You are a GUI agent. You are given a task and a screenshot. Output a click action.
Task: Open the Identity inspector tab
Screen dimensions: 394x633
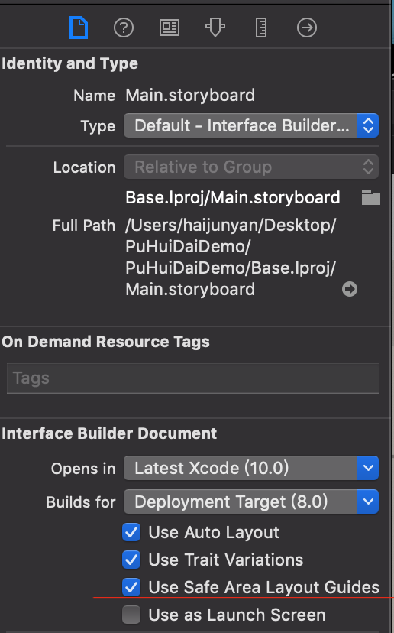[x=170, y=28]
